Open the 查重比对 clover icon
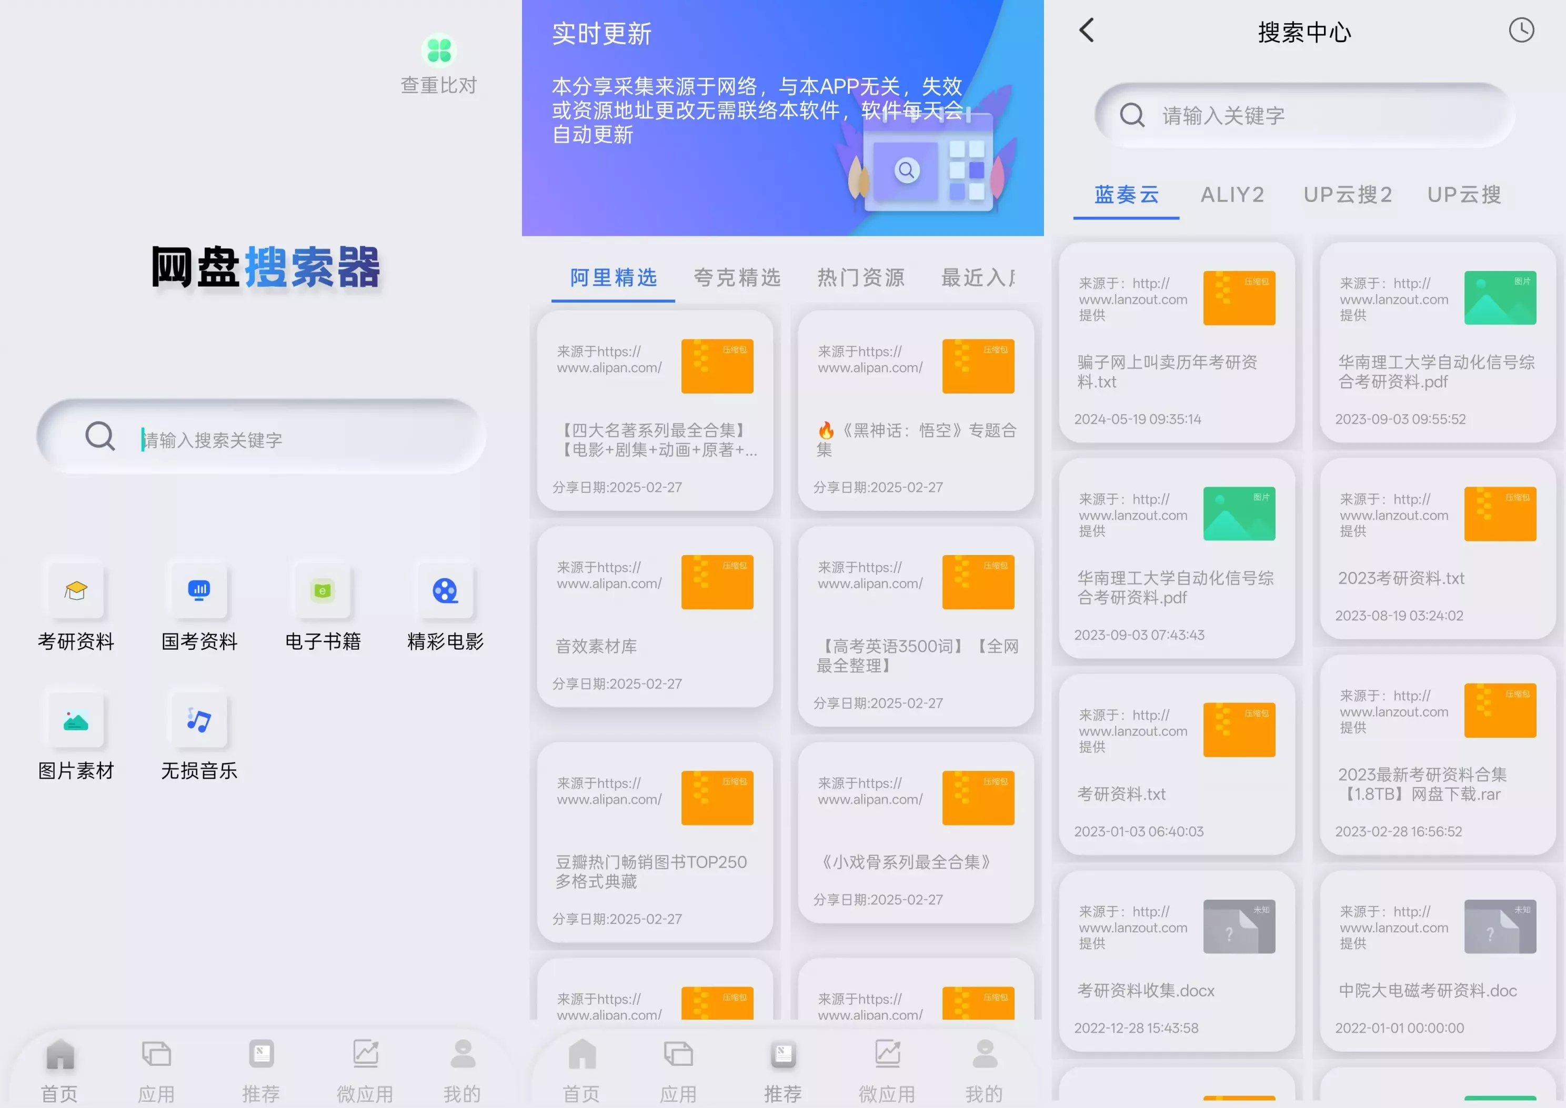 [x=439, y=51]
